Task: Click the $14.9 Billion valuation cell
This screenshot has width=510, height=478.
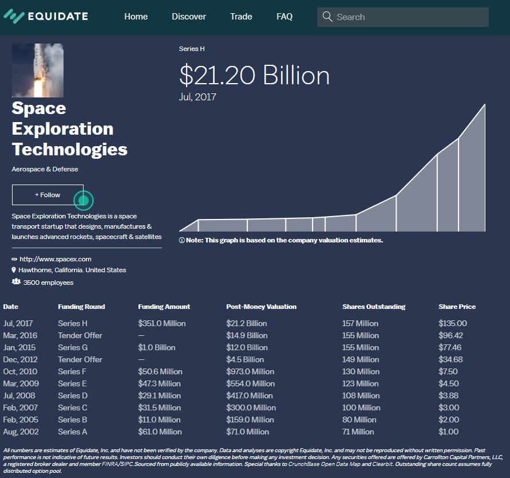Action: coord(247,335)
